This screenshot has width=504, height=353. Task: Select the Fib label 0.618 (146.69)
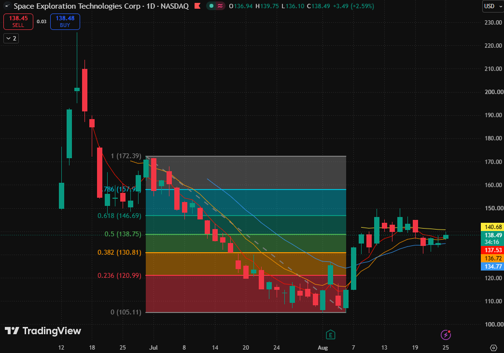click(x=120, y=216)
